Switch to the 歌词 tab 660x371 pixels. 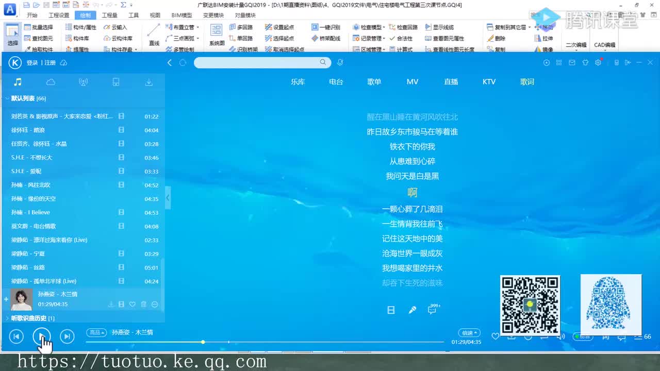click(527, 82)
